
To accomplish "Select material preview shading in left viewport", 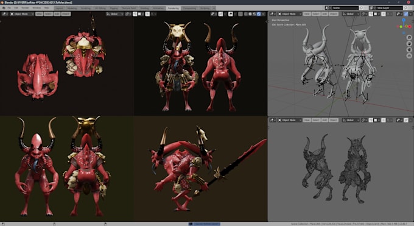I will pos(254,14).
